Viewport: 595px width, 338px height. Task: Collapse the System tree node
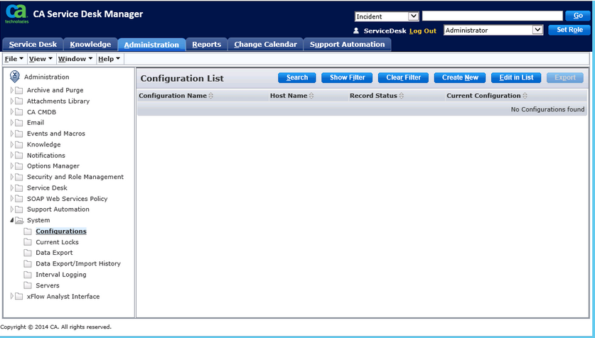point(12,220)
